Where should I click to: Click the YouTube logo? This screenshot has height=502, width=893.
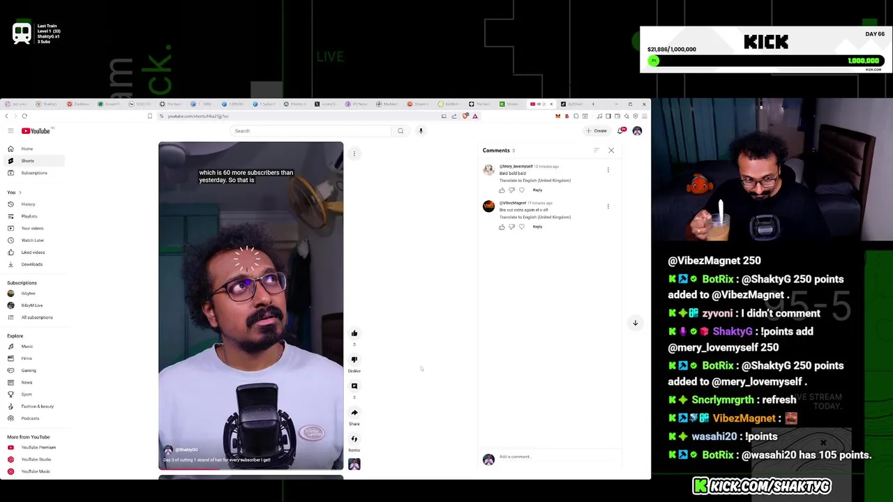pos(36,131)
